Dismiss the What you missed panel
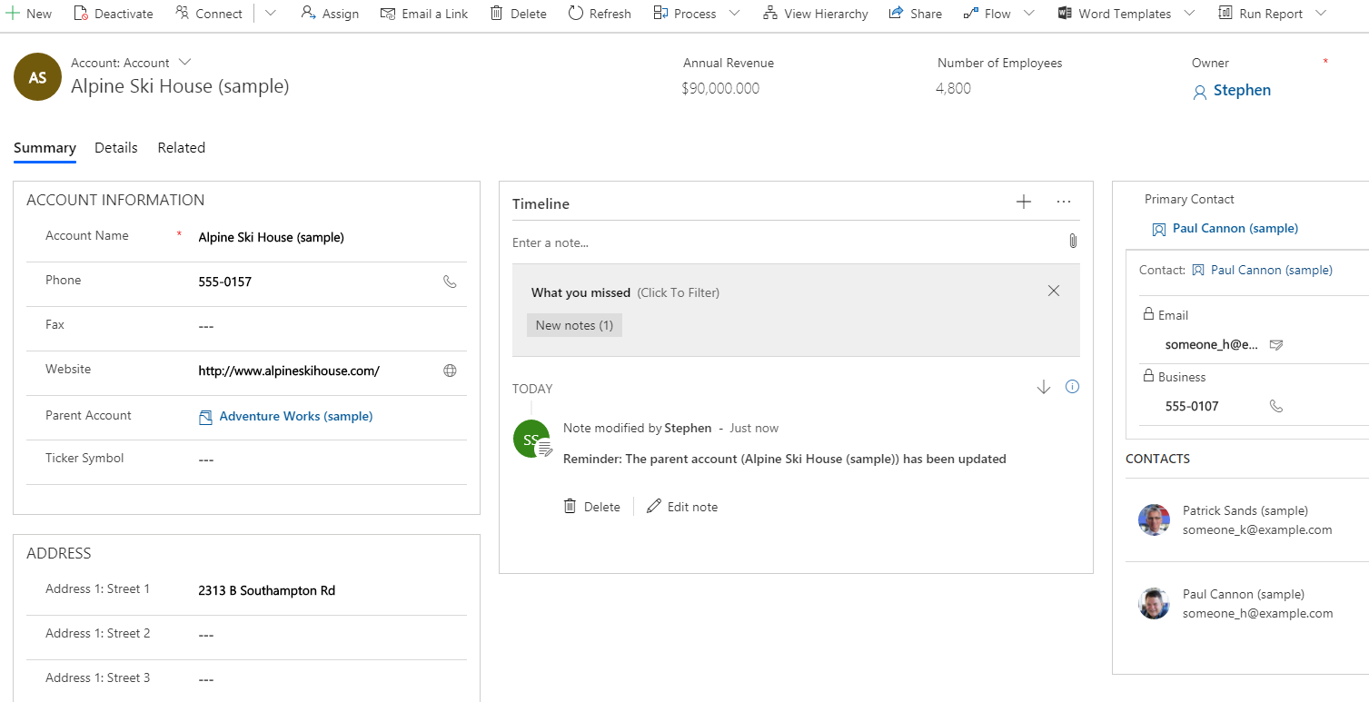This screenshot has width=1369, height=702. [1054, 292]
